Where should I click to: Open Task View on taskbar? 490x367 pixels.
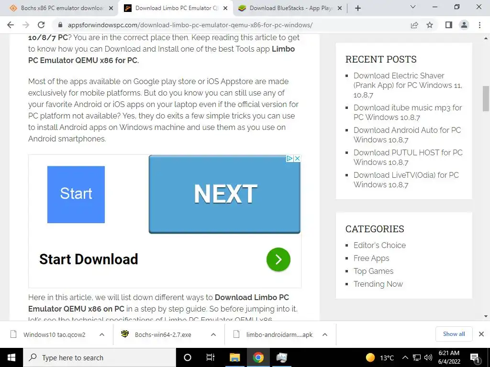click(x=211, y=357)
